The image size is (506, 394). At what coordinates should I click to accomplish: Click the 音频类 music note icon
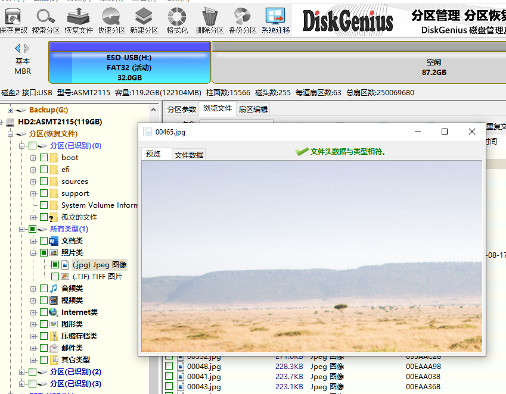coord(54,288)
